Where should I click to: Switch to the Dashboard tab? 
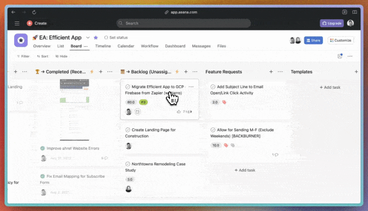click(175, 46)
